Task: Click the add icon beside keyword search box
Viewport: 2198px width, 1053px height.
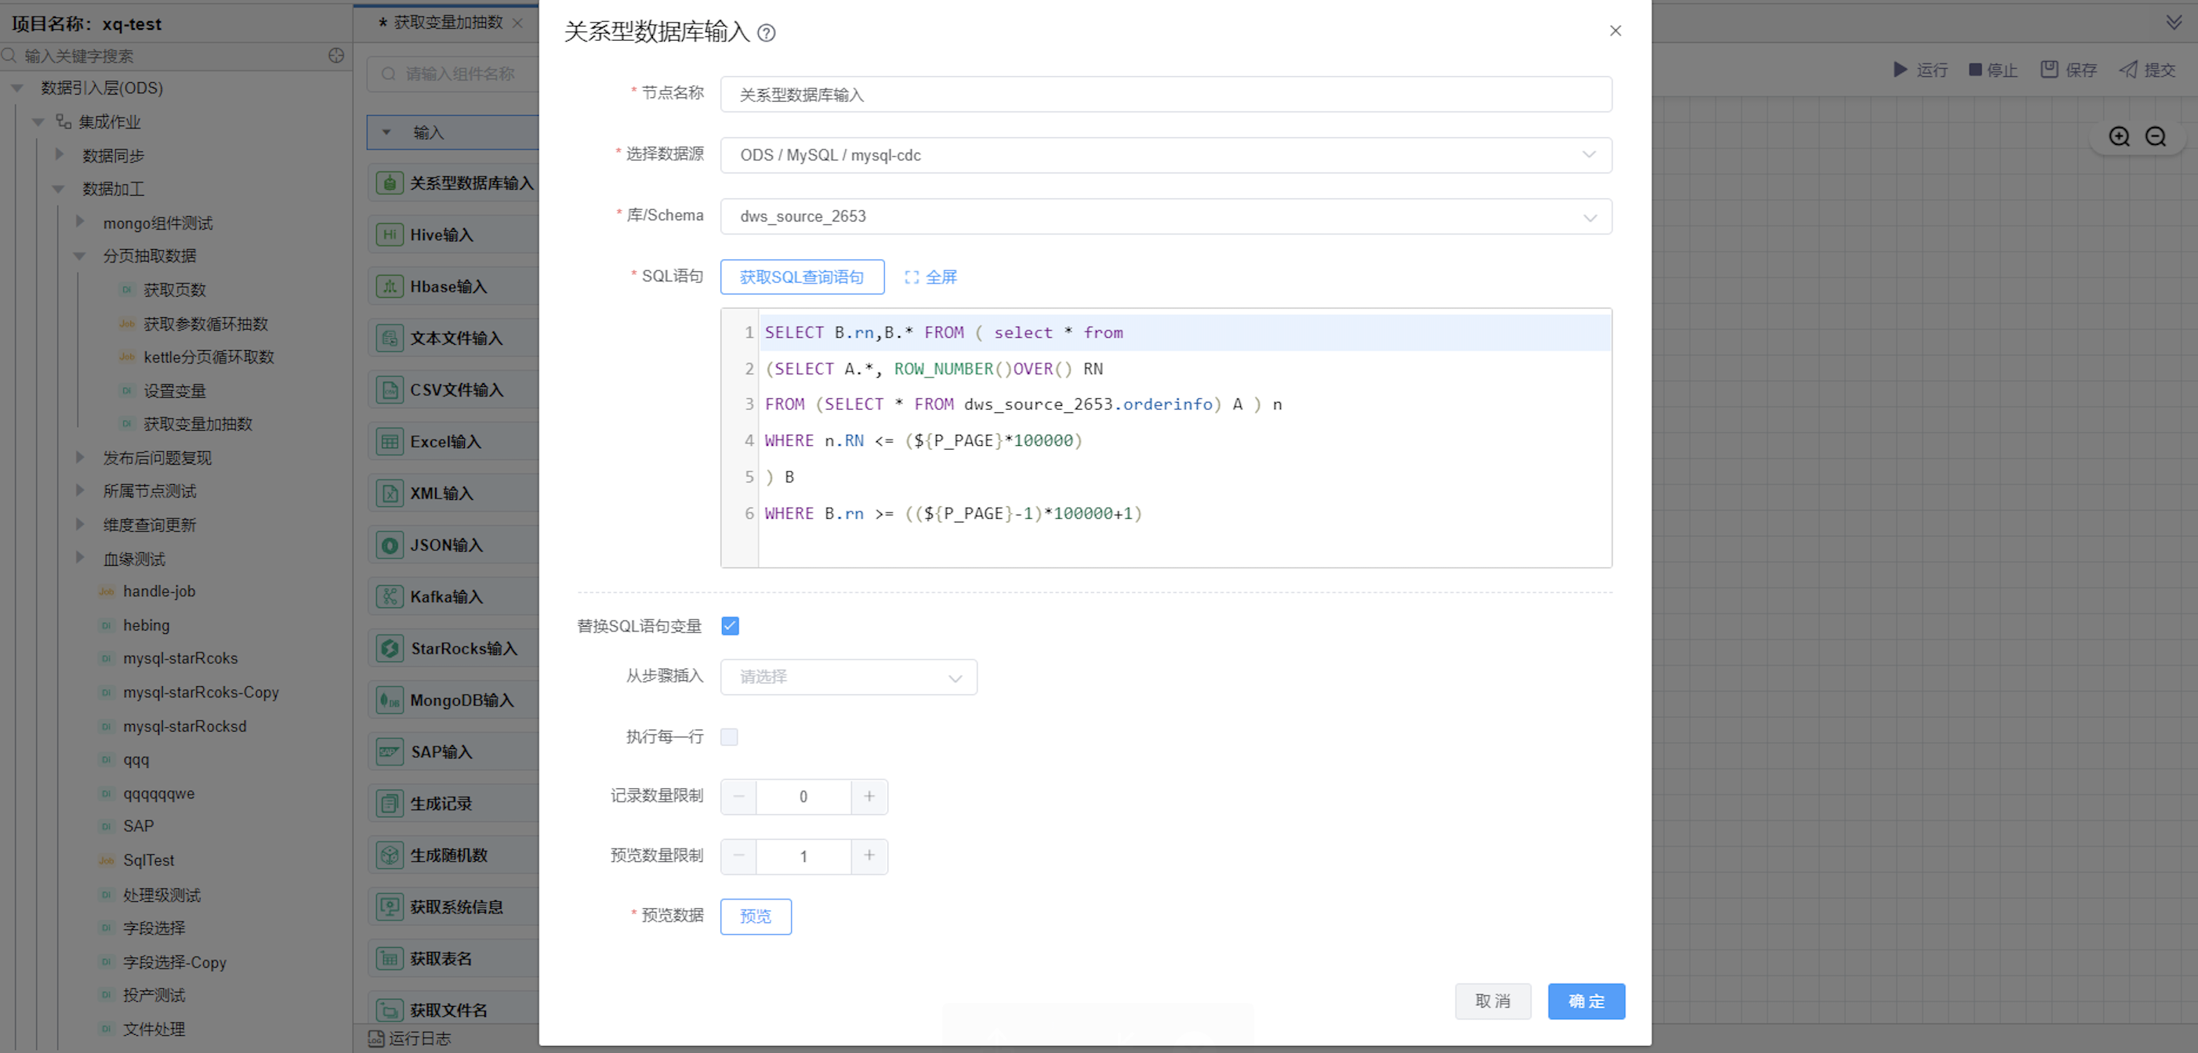Action: (x=336, y=56)
